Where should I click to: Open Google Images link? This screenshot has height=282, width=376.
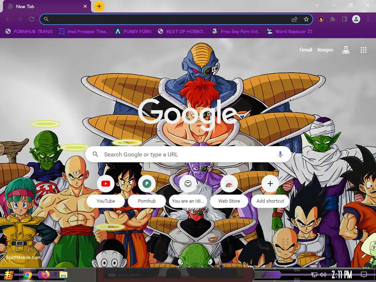tap(325, 50)
